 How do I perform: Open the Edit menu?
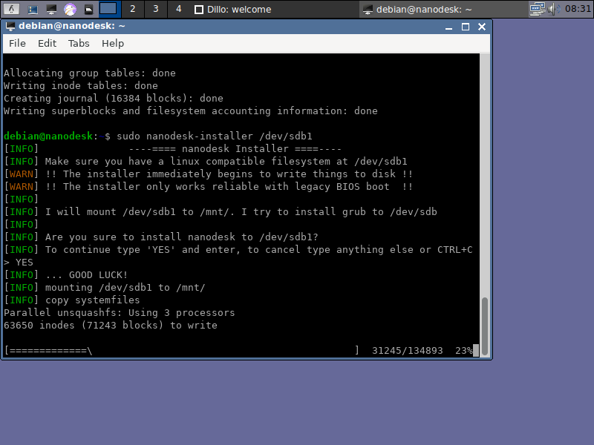(47, 43)
